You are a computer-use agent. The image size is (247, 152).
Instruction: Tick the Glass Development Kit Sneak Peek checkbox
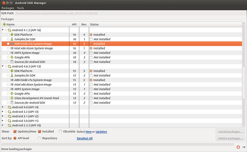tap(8, 98)
